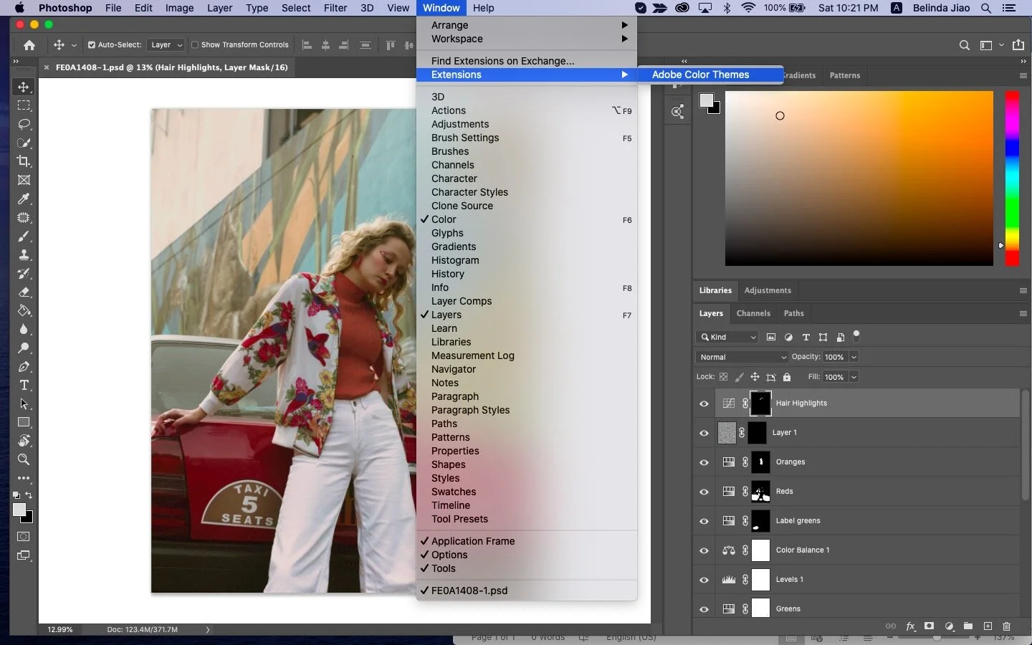The height and width of the screenshot is (645, 1032).
Task: Select the Zoom tool in toolbar
Action: pos(24,459)
